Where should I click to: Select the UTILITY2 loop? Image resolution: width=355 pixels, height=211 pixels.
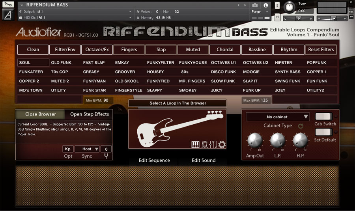316,90
